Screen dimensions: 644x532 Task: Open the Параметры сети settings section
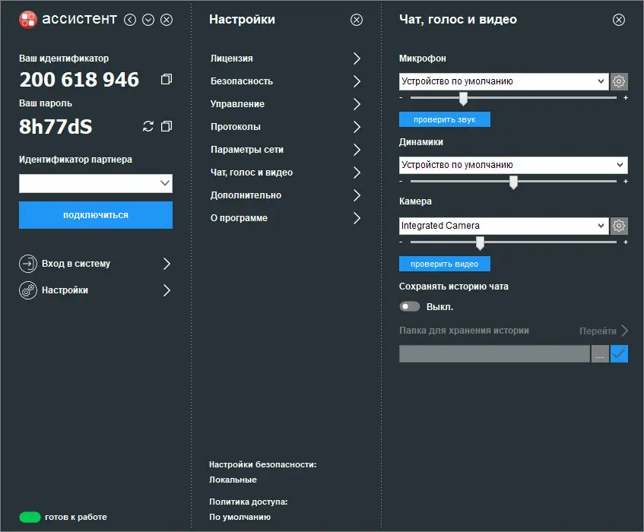[x=285, y=150]
